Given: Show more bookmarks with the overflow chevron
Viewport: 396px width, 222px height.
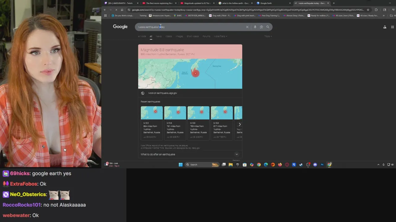Looking at the screenshot, I should tap(384, 15).
